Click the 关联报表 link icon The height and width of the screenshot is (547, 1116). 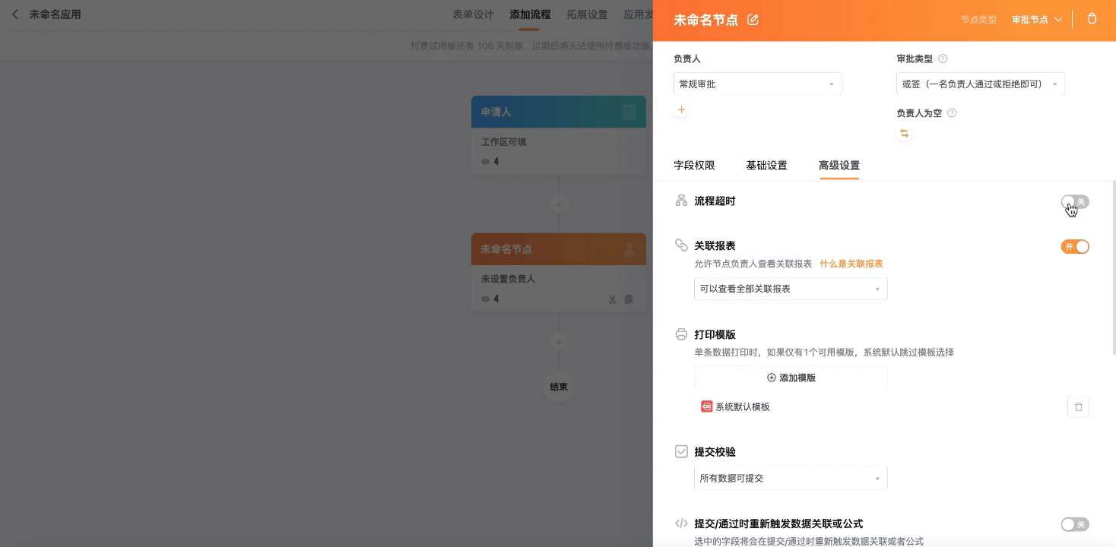point(681,245)
